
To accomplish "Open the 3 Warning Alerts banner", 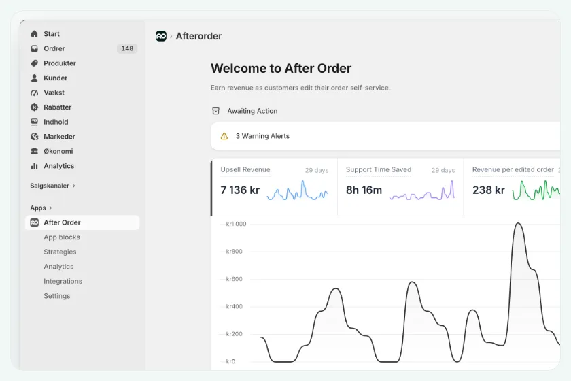I will pos(385,136).
